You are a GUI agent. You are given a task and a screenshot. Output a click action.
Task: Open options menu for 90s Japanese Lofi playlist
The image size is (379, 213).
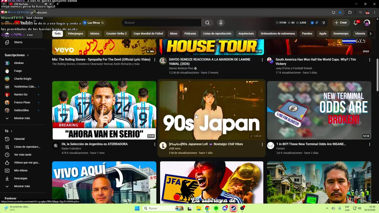point(262,144)
